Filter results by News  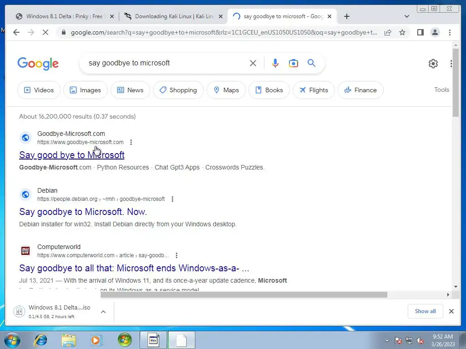point(130,90)
